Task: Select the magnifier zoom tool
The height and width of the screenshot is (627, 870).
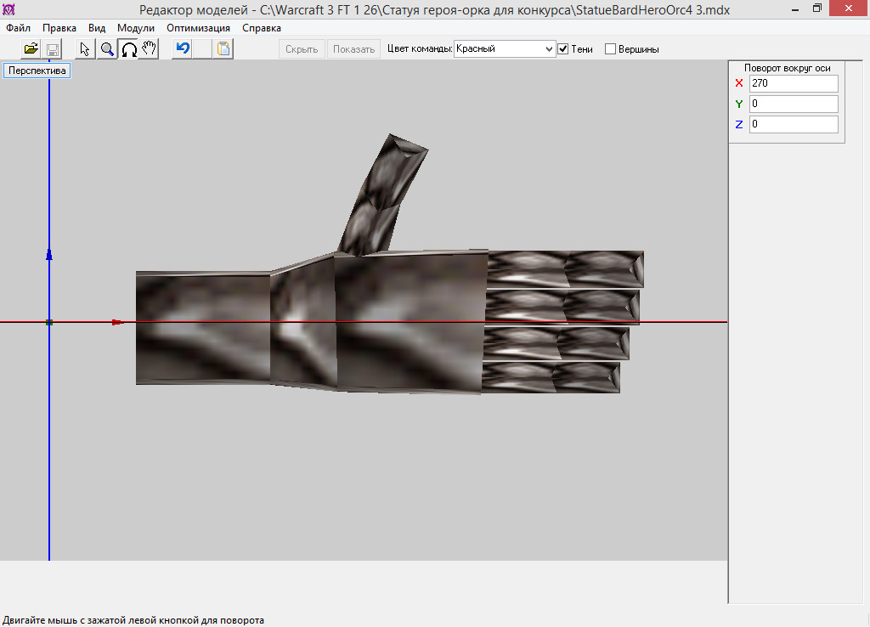Action: [107, 49]
